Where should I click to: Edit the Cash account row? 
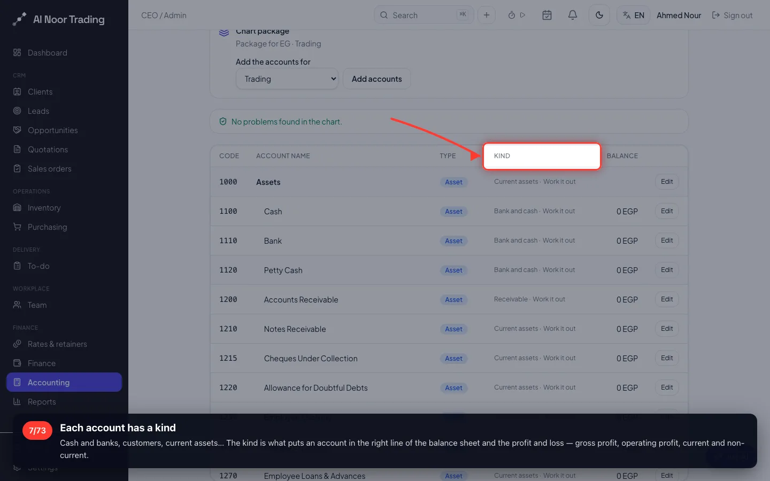tap(667, 211)
